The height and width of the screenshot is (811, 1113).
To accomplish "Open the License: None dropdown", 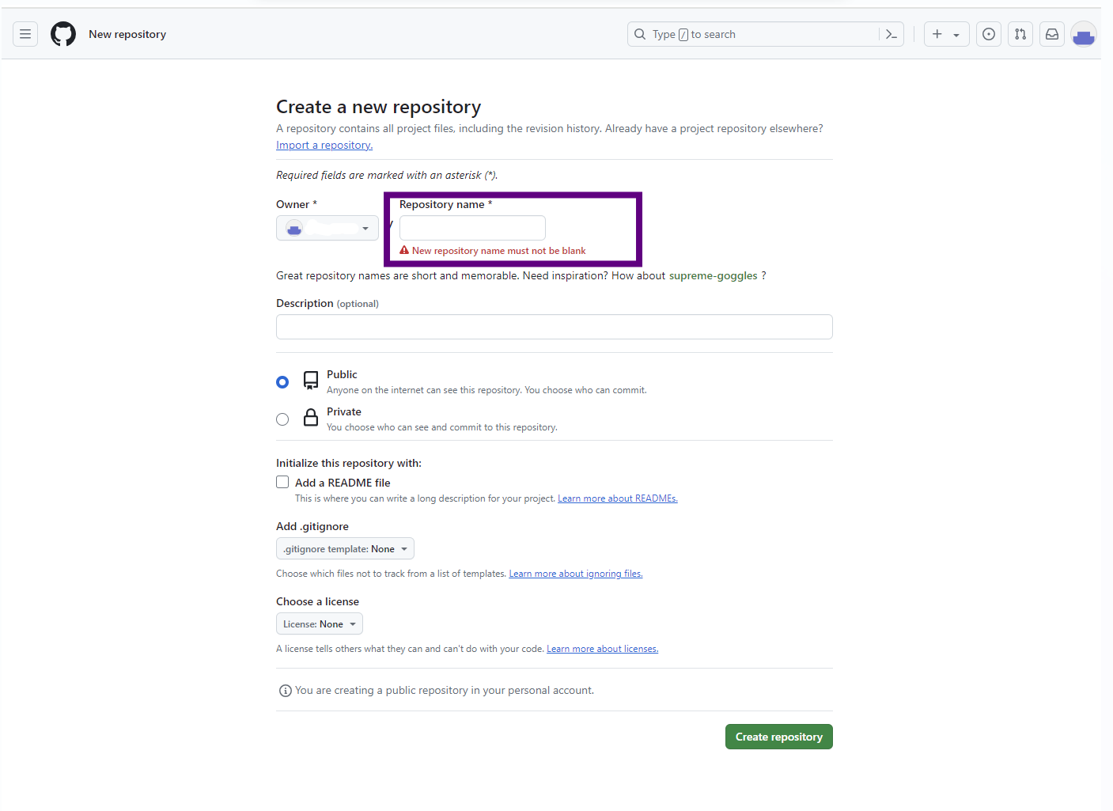I will click(320, 623).
